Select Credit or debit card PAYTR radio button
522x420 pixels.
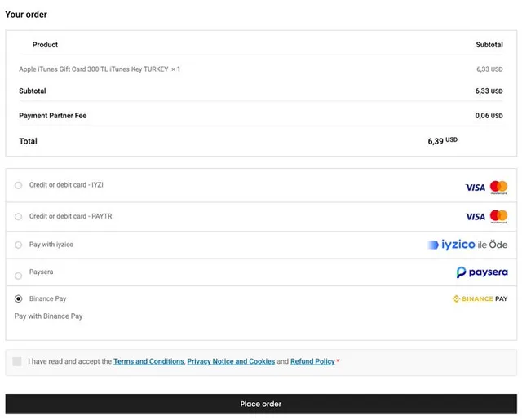tap(18, 217)
